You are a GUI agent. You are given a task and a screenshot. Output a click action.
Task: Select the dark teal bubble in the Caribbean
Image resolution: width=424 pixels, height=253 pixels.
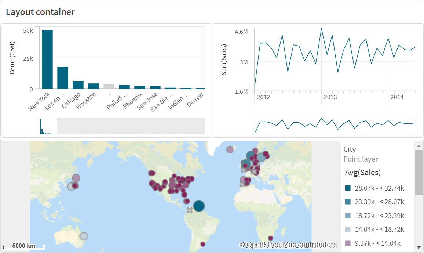(x=198, y=207)
